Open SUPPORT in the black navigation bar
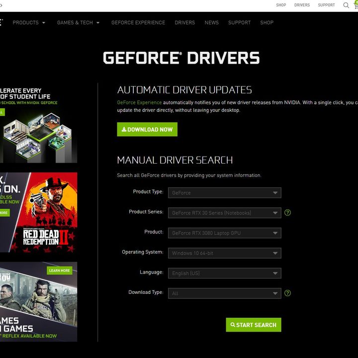 point(239,22)
